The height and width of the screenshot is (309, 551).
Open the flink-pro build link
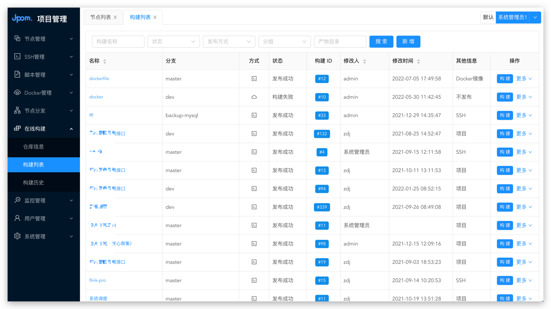[98, 281]
